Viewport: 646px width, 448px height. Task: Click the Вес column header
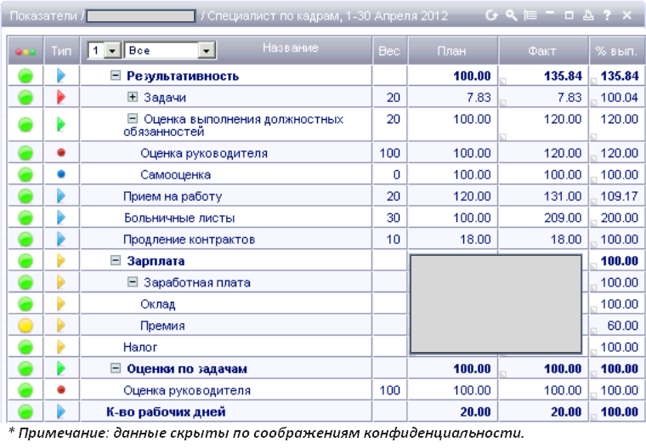389,51
